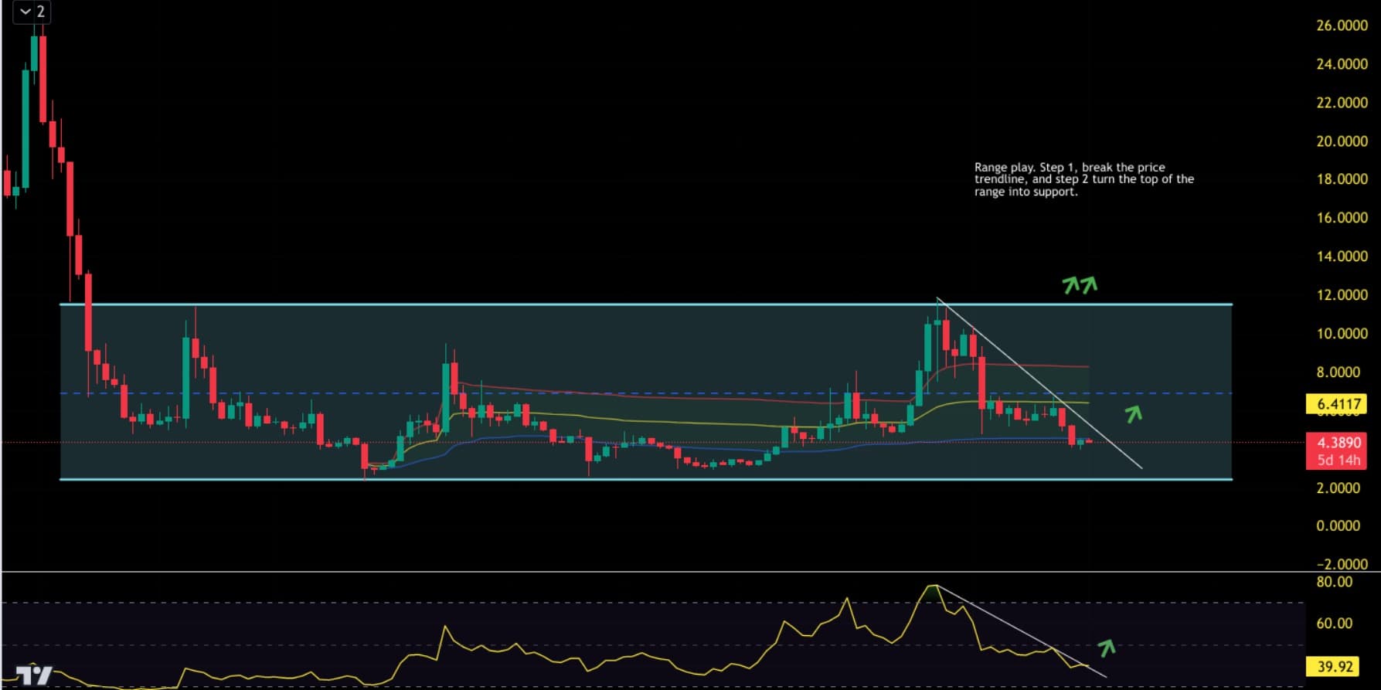The image size is (1381, 690).
Task: Click the -2.0000 price axis label
Action: pyautogui.click(x=1342, y=564)
